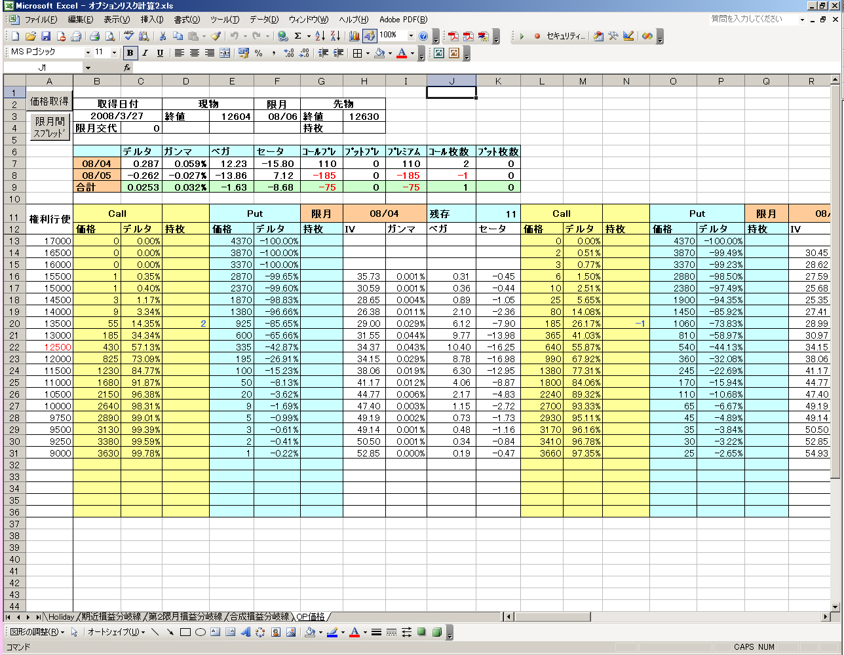The image size is (844, 655).
Task: Open a file with the folder icon
Action: pos(31,36)
